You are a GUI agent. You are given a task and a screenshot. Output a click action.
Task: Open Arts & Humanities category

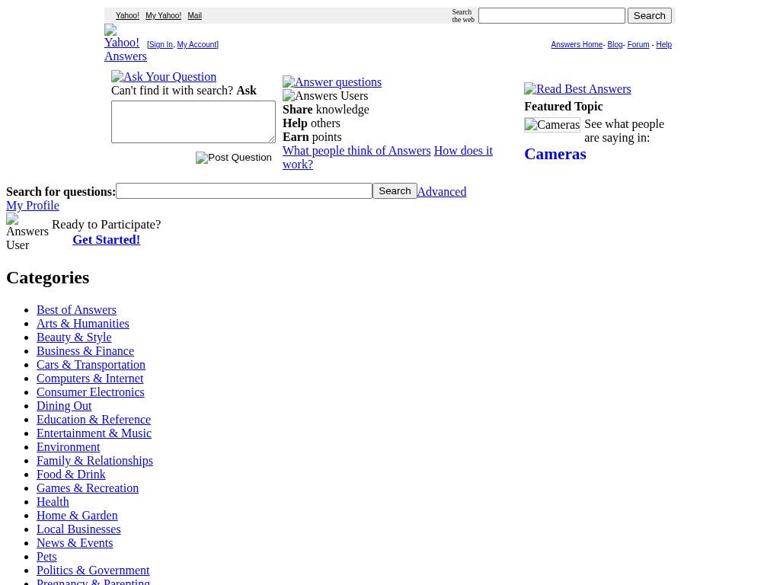tap(82, 324)
